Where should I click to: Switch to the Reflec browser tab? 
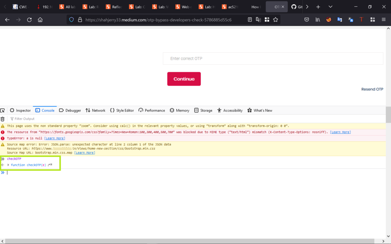pos(114,7)
